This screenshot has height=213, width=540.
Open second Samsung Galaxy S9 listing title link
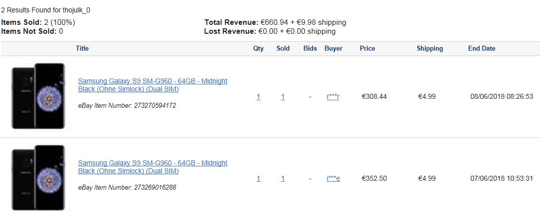pyautogui.click(x=152, y=167)
